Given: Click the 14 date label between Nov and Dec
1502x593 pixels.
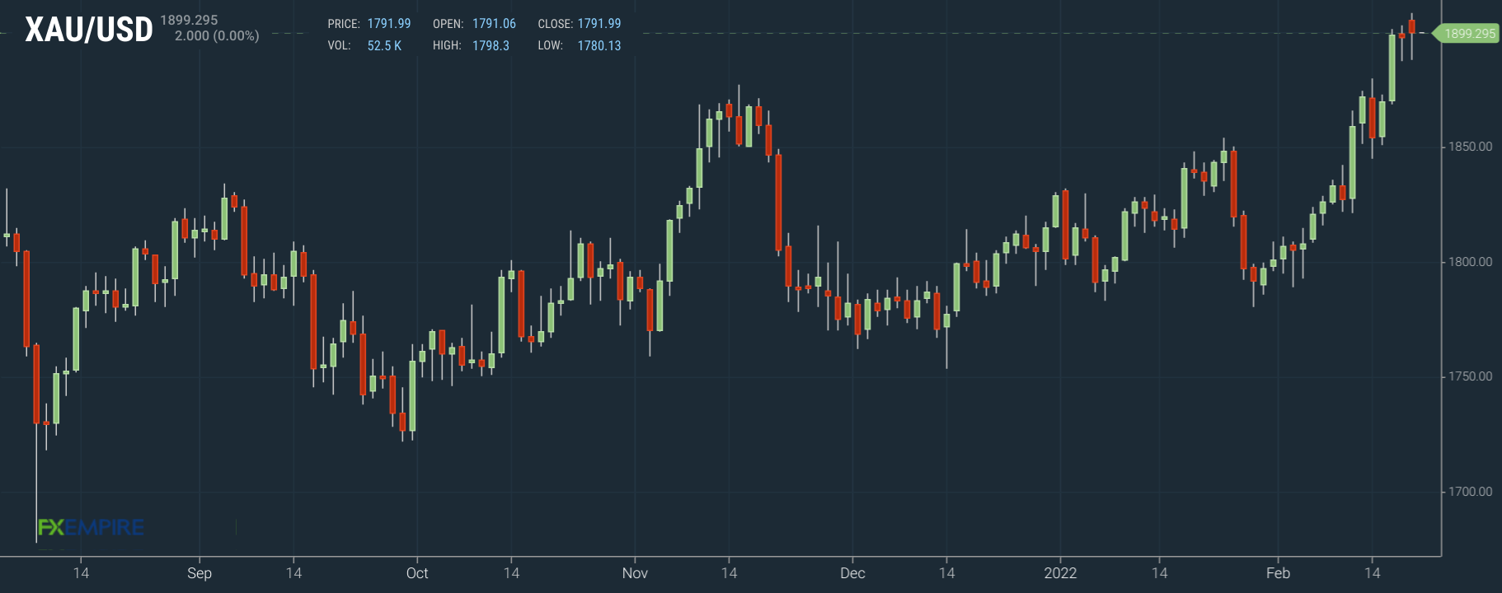Looking at the screenshot, I should [x=729, y=573].
